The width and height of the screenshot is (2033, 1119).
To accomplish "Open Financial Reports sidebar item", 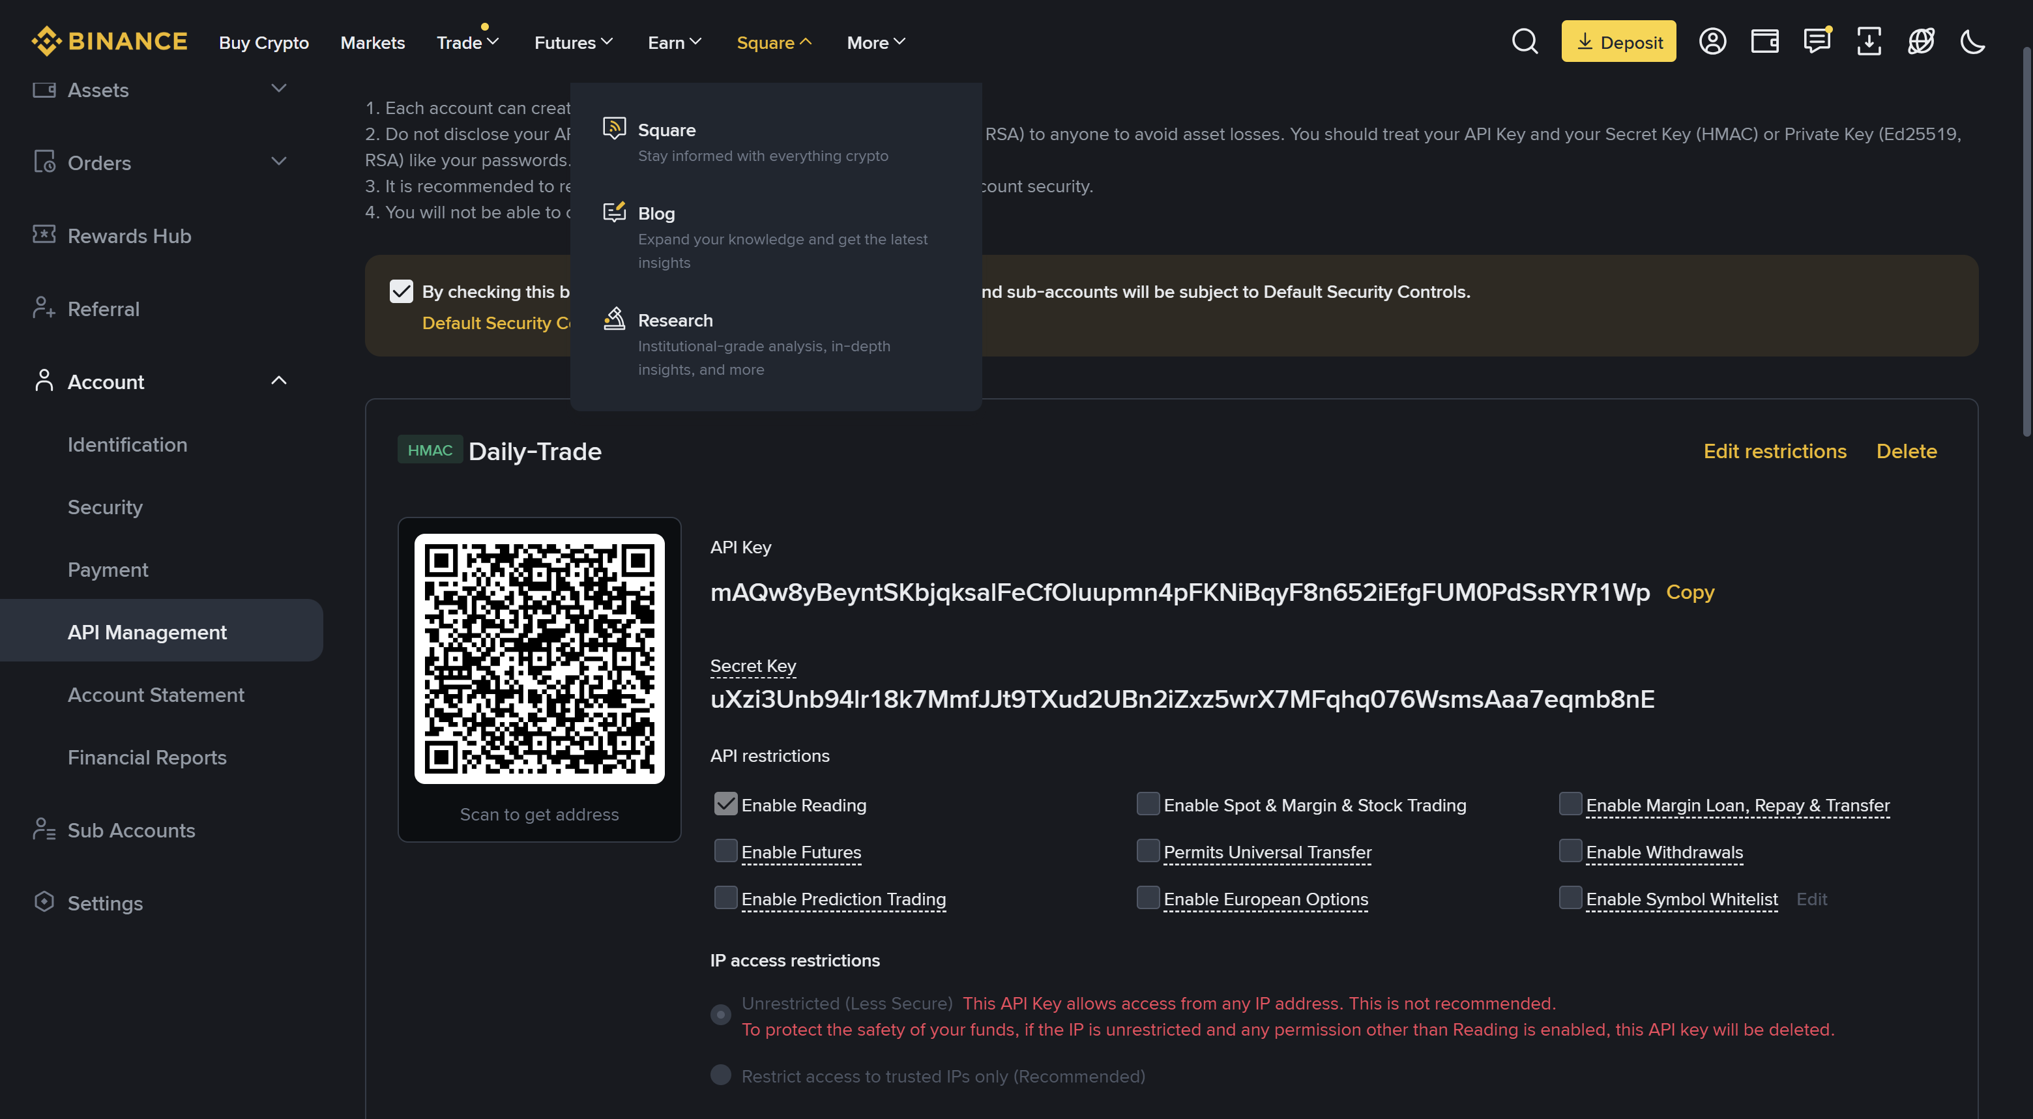I will tap(147, 757).
